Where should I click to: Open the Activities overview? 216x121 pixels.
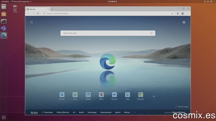click(5, 2)
